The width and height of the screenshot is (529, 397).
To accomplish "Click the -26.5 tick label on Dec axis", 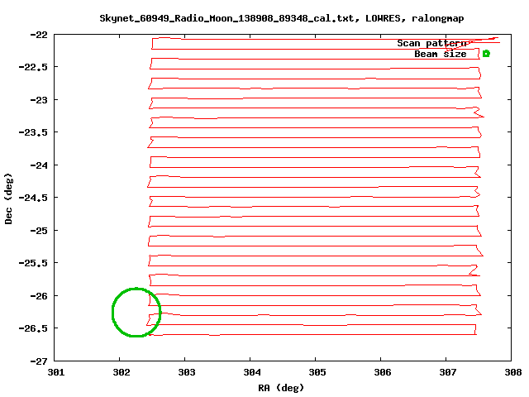I will (33, 328).
